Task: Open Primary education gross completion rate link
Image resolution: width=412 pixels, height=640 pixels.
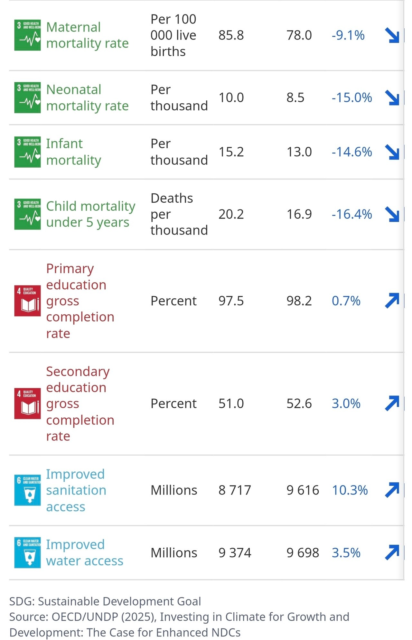Action: click(80, 301)
